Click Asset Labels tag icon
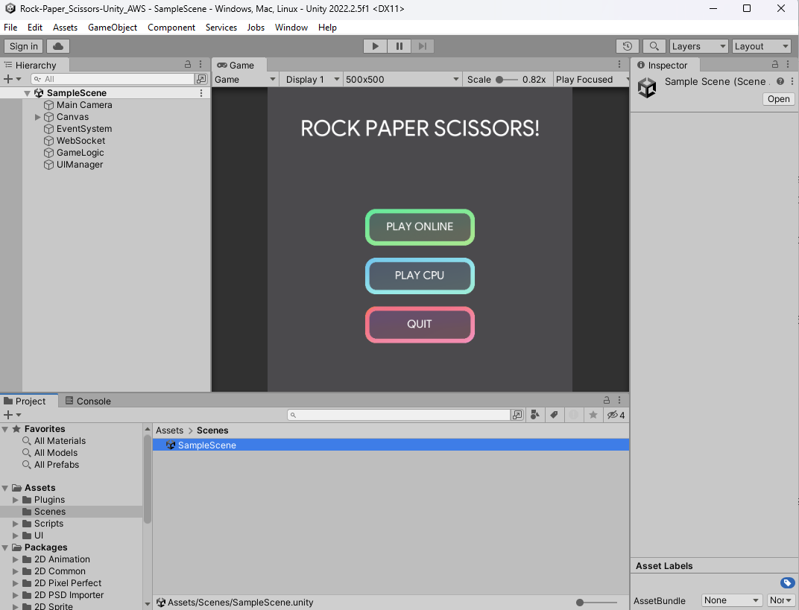The image size is (799, 610). (787, 582)
